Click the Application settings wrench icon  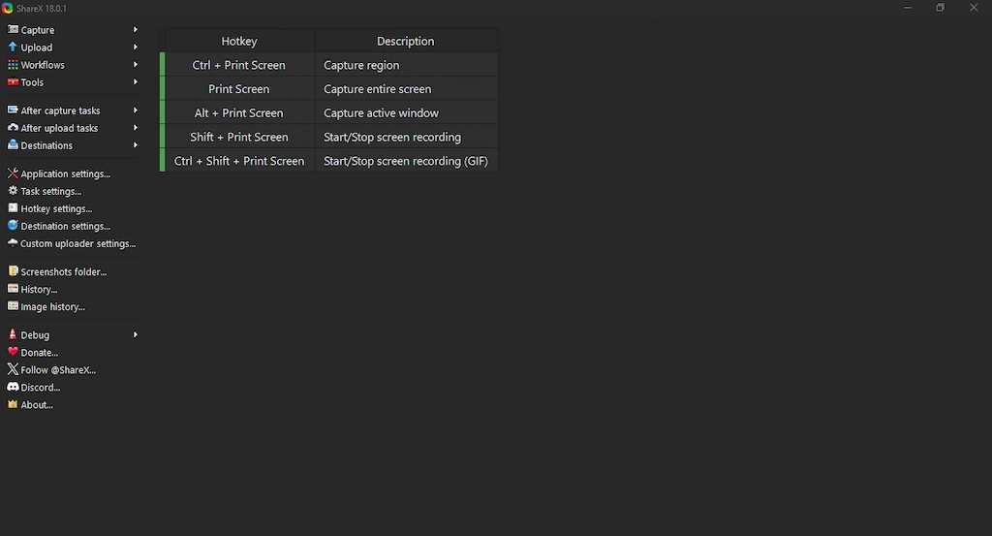[x=13, y=173]
